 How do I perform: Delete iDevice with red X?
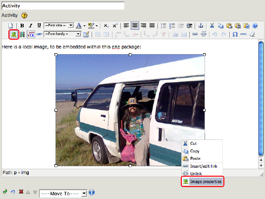pyautogui.click(x=21, y=192)
